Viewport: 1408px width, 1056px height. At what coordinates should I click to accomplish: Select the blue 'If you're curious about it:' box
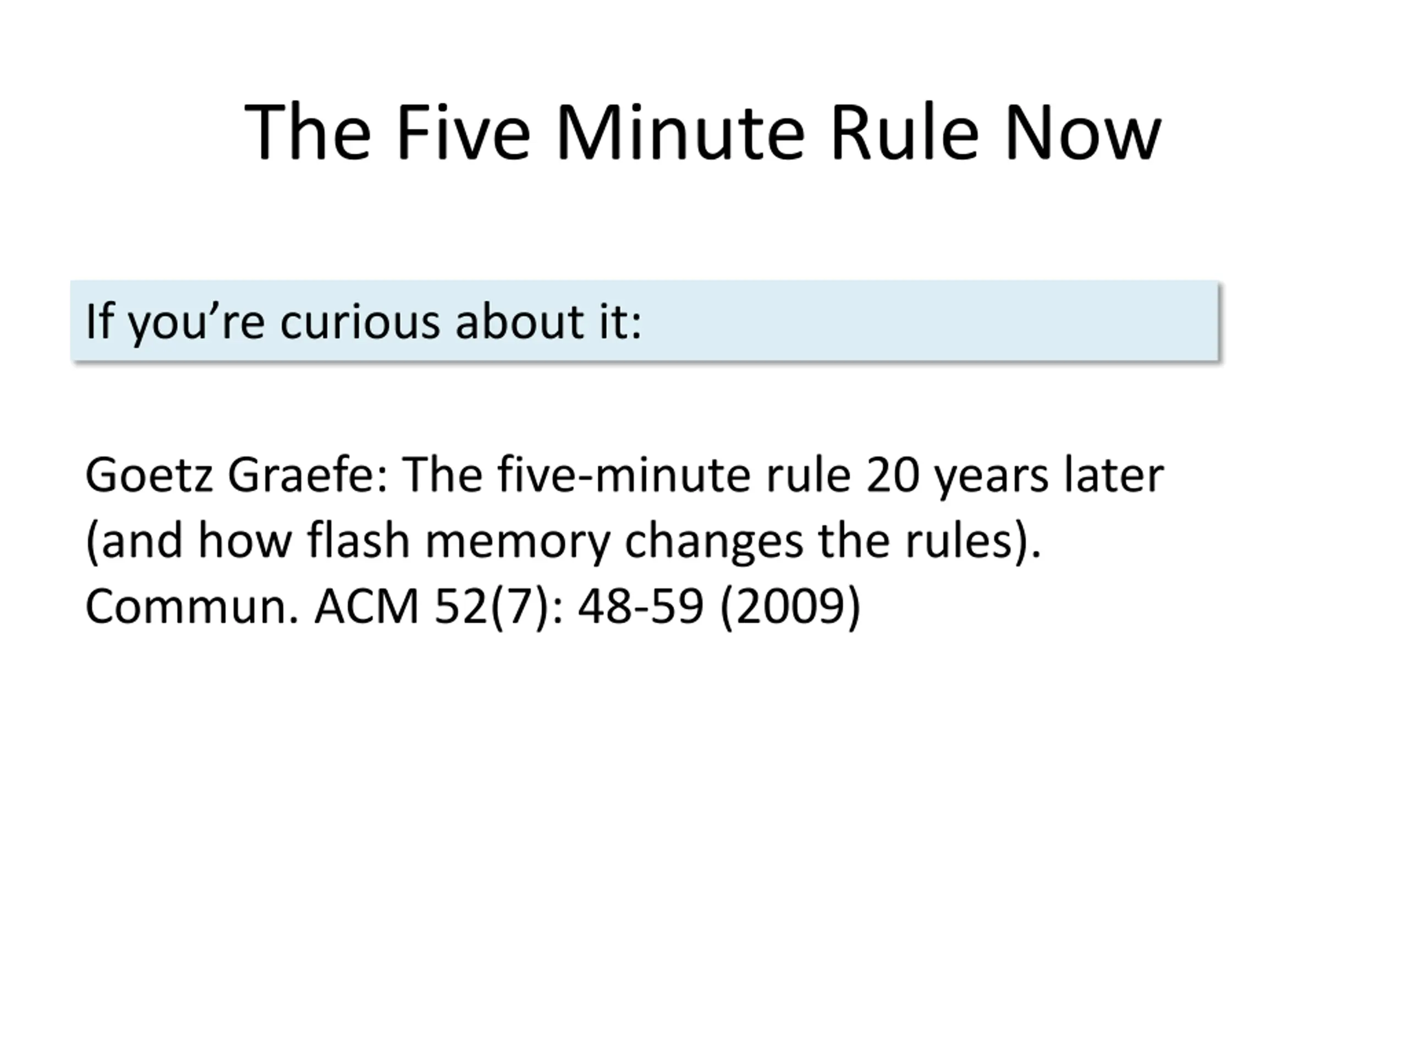pos(644,321)
